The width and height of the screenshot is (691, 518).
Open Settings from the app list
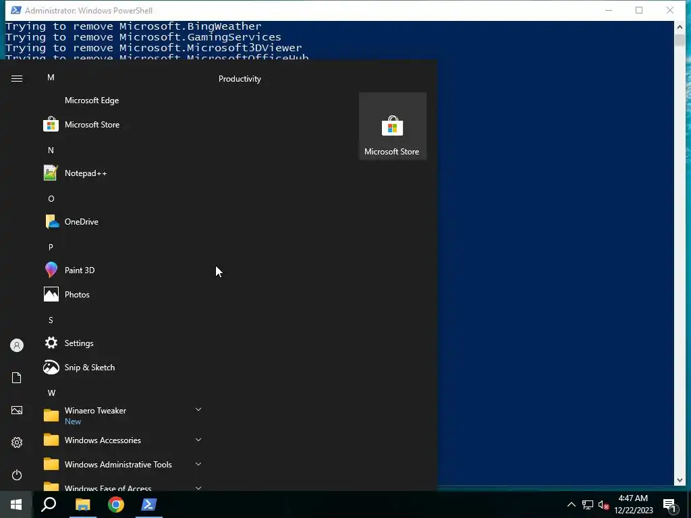pyautogui.click(x=122, y=343)
